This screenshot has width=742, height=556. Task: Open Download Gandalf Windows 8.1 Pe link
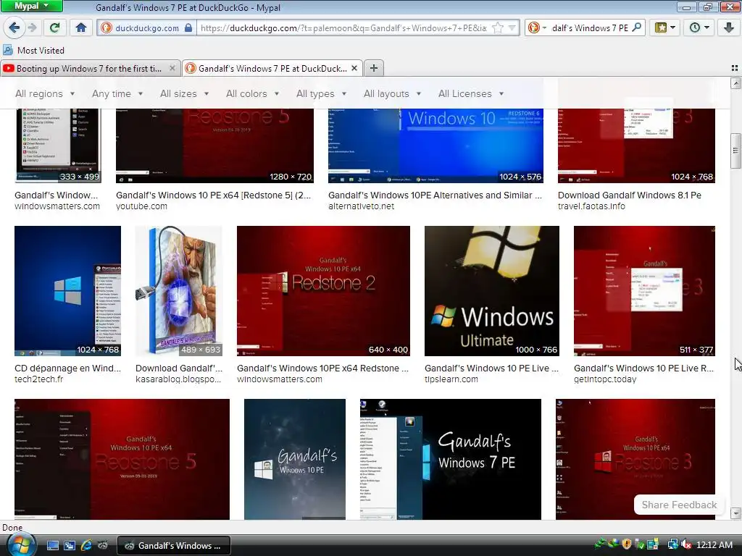[x=630, y=195]
